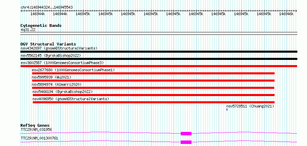Image resolution: width=307 pixels, height=146 pixels.
Task: Open the TTC29|NM_031956 transcript label
Action: click(37, 129)
